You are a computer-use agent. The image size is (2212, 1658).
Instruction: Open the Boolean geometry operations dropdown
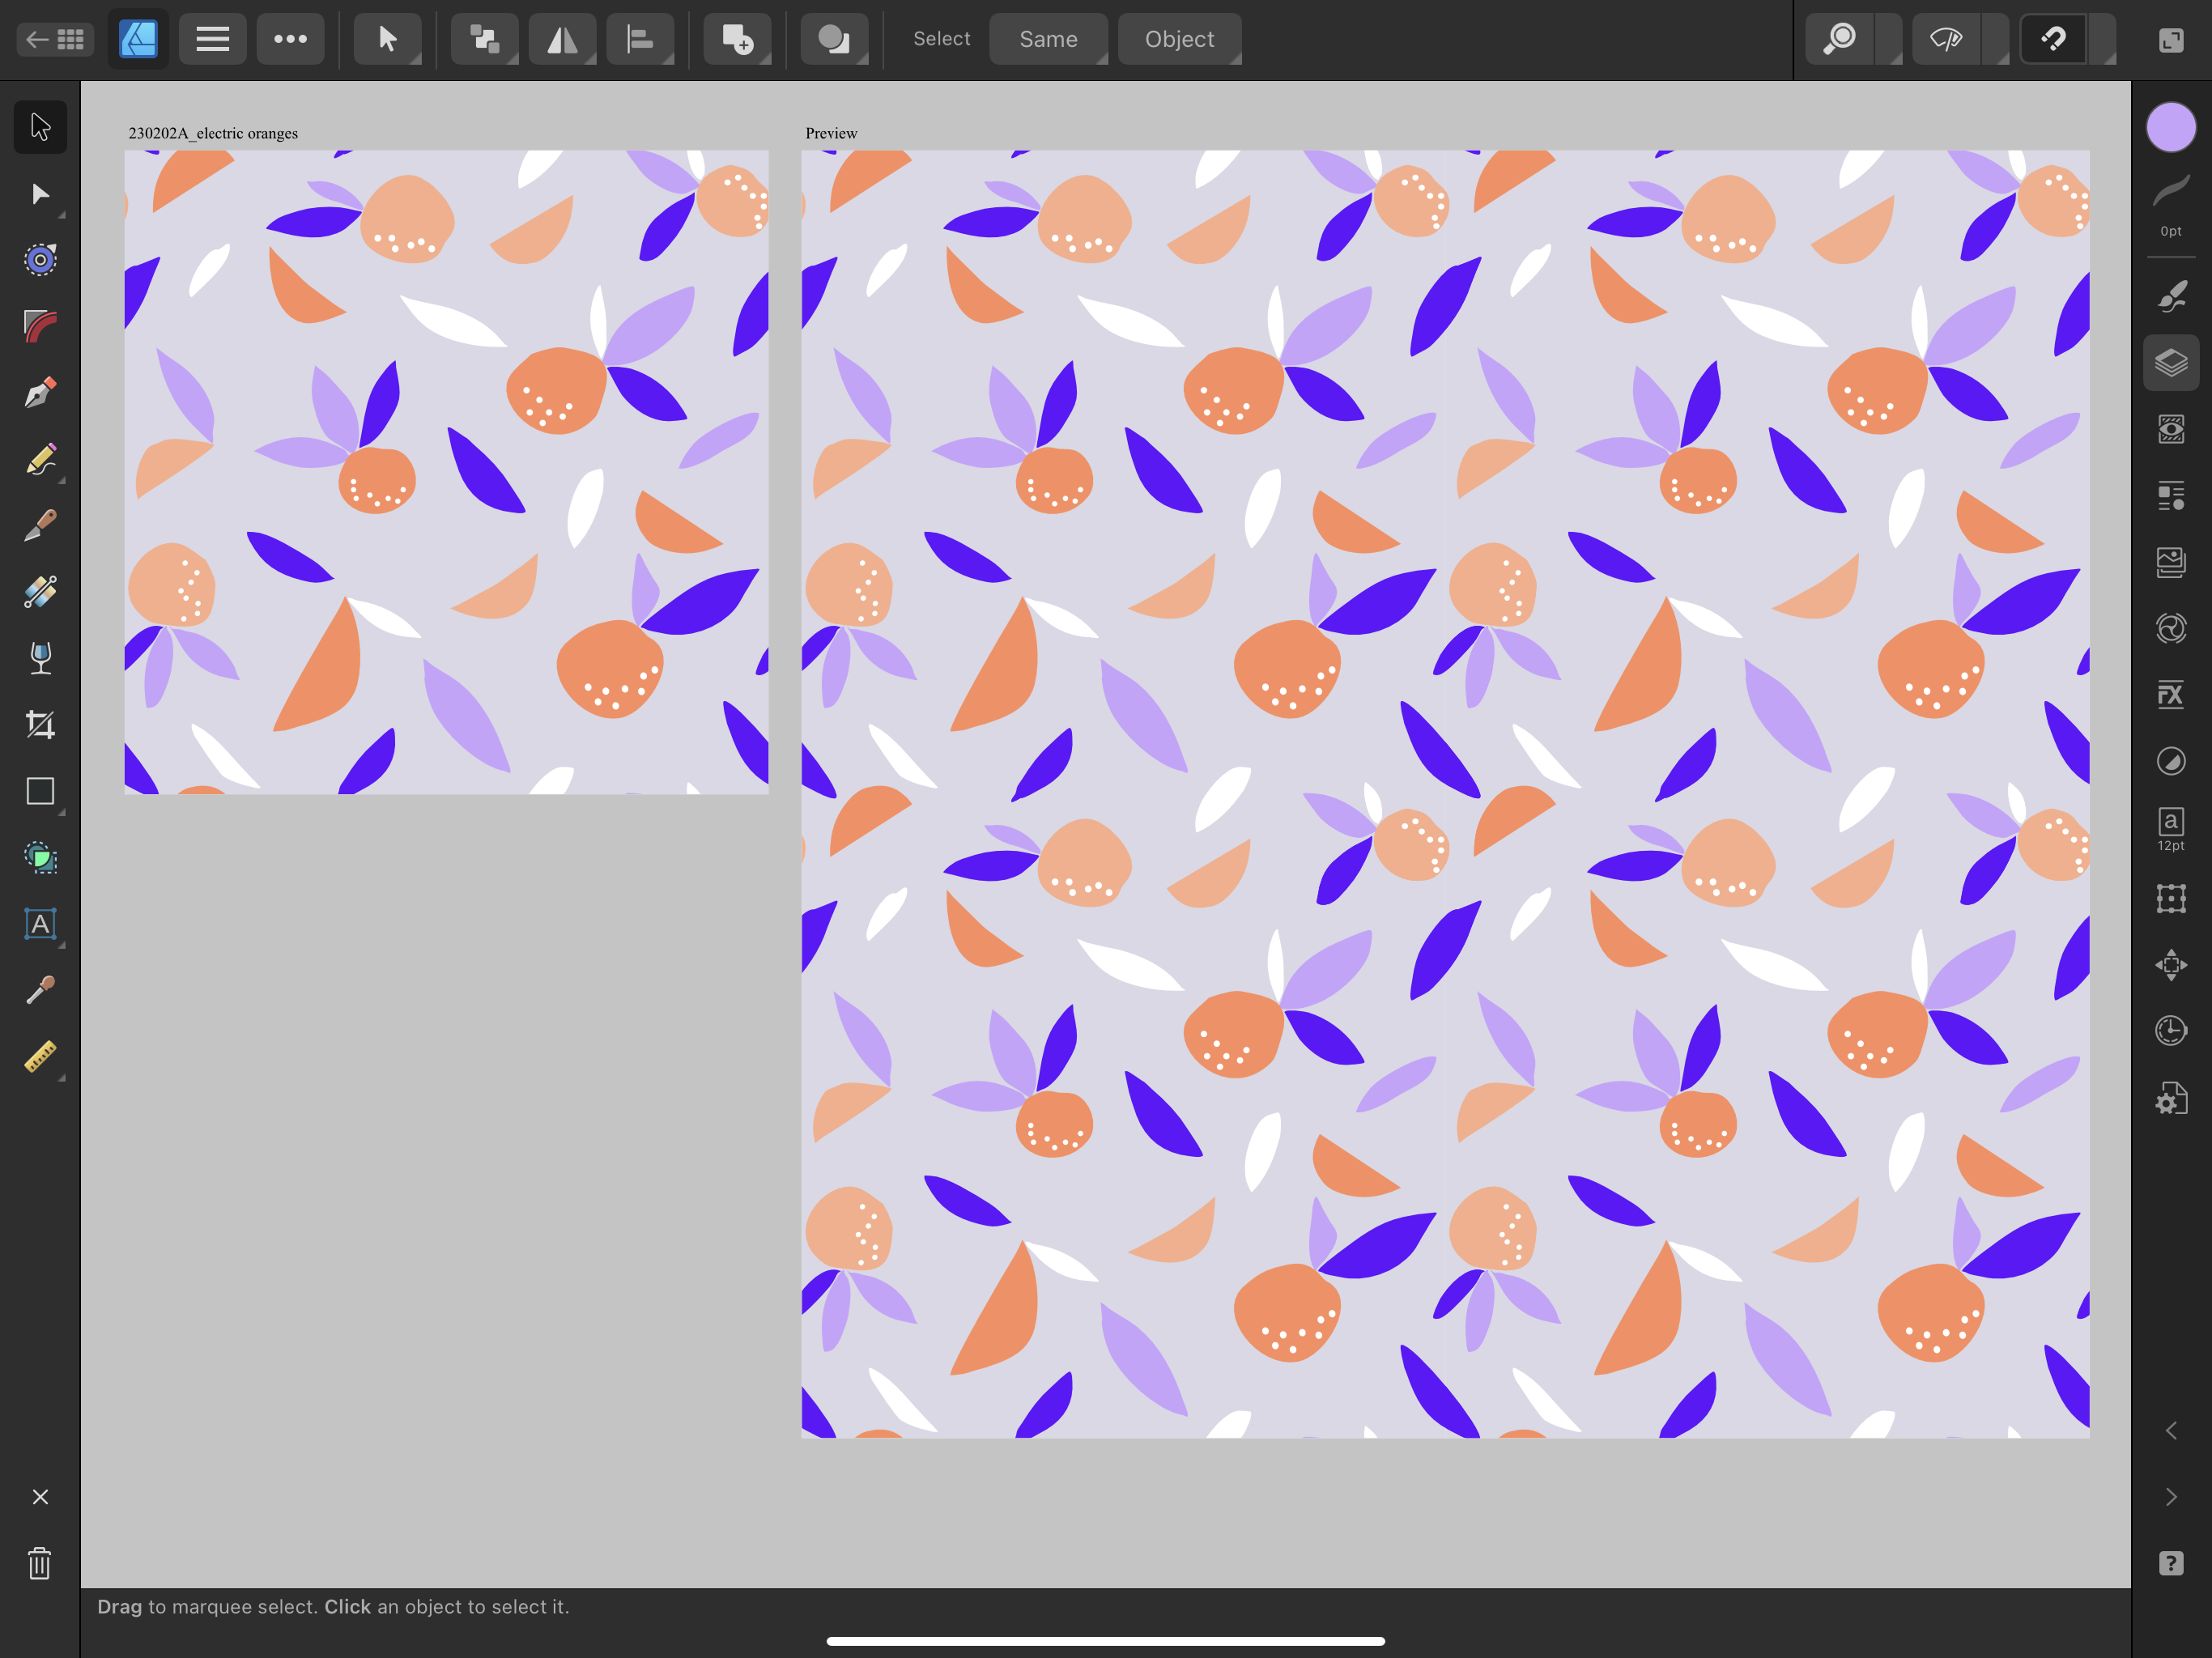click(x=834, y=39)
